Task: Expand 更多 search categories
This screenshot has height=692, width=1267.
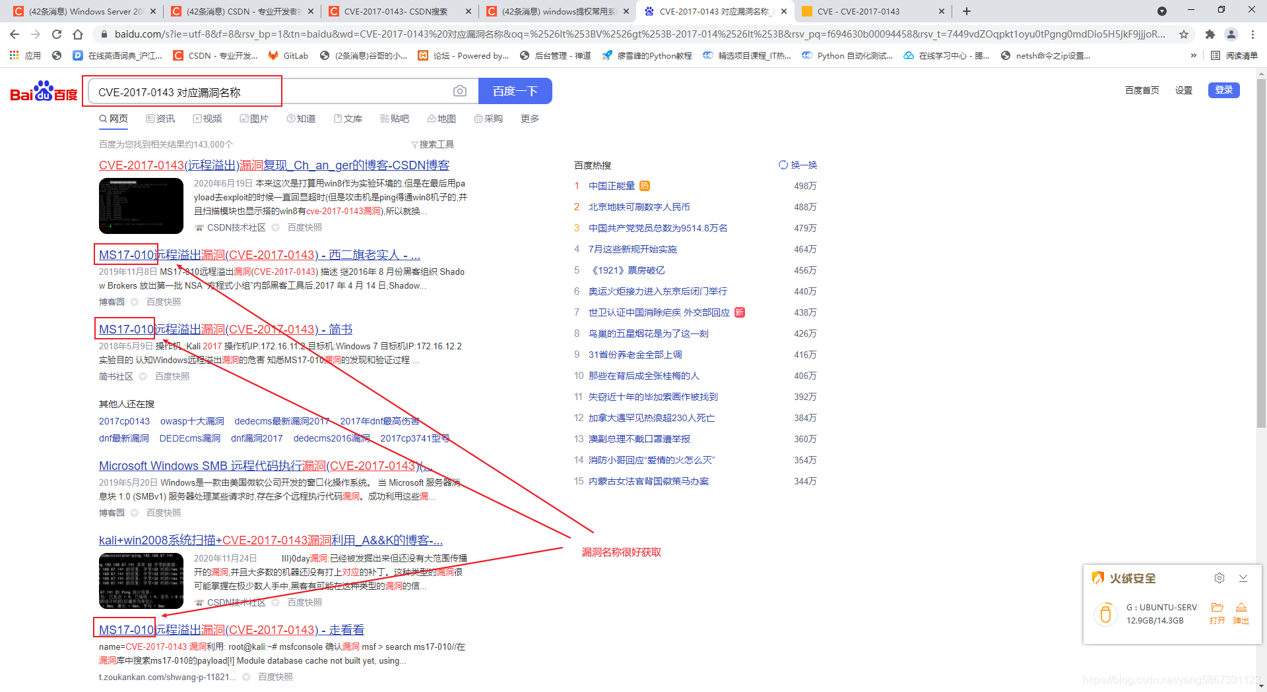Action: coord(530,119)
